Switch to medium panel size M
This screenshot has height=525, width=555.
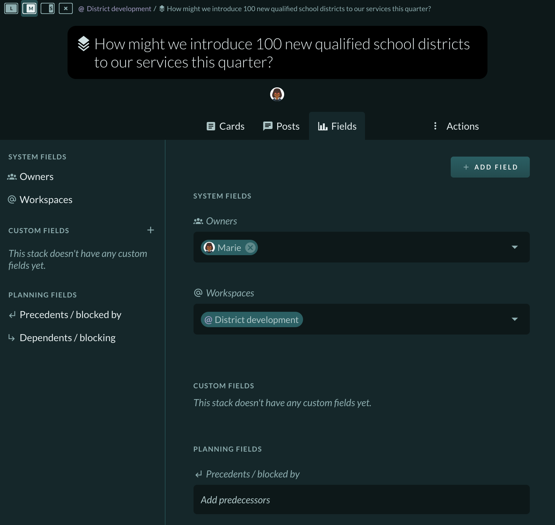(x=29, y=8)
